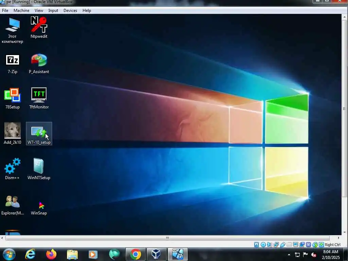Click the horizontal scrollbar left arrow

pyautogui.click(x=2, y=238)
